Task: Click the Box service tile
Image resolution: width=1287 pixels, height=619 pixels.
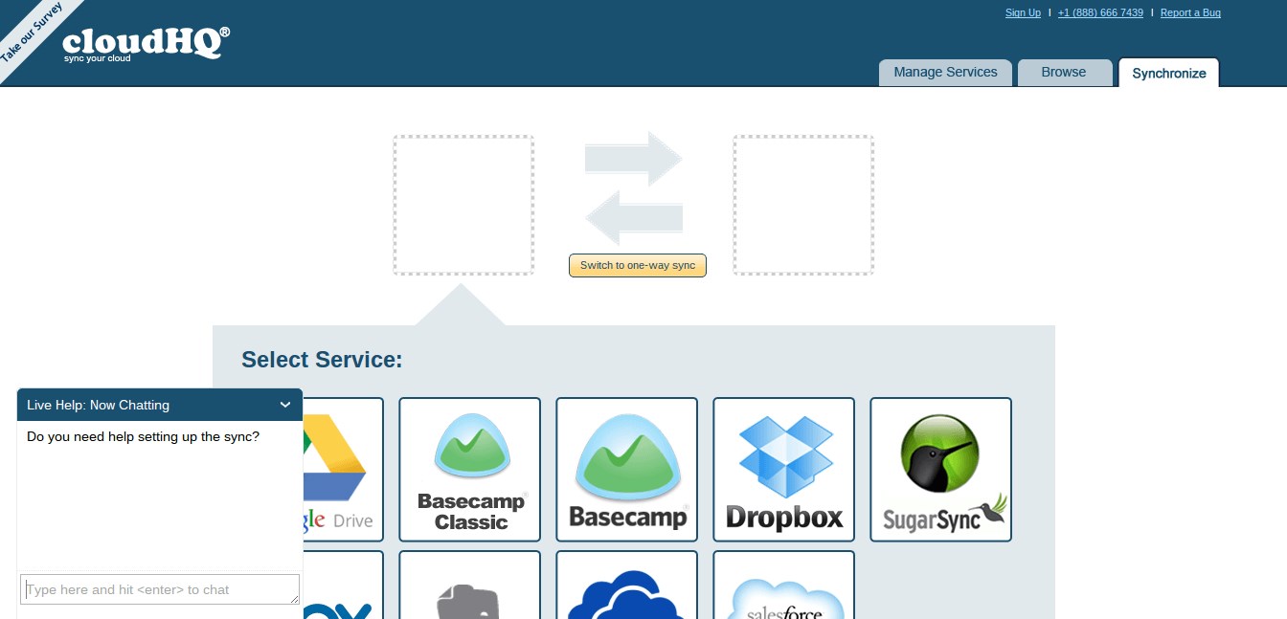Action: pyautogui.click(x=343, y=586)
